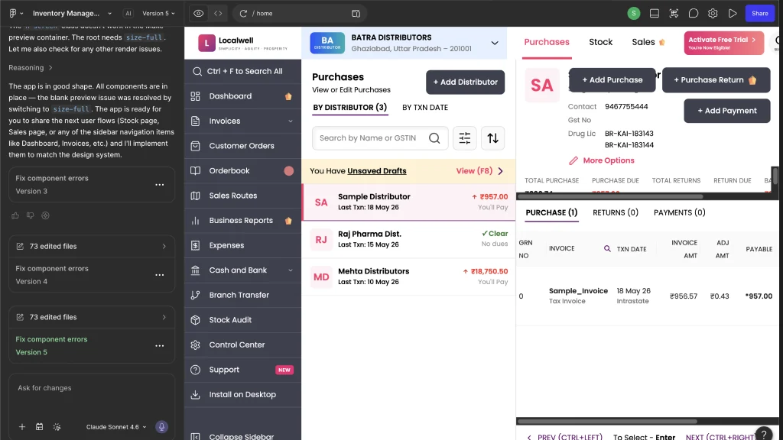Image resolution: width=783 pixels, height=440 pixels.
Task: Switch to BY TXN DATE tab
Action: 425,108
